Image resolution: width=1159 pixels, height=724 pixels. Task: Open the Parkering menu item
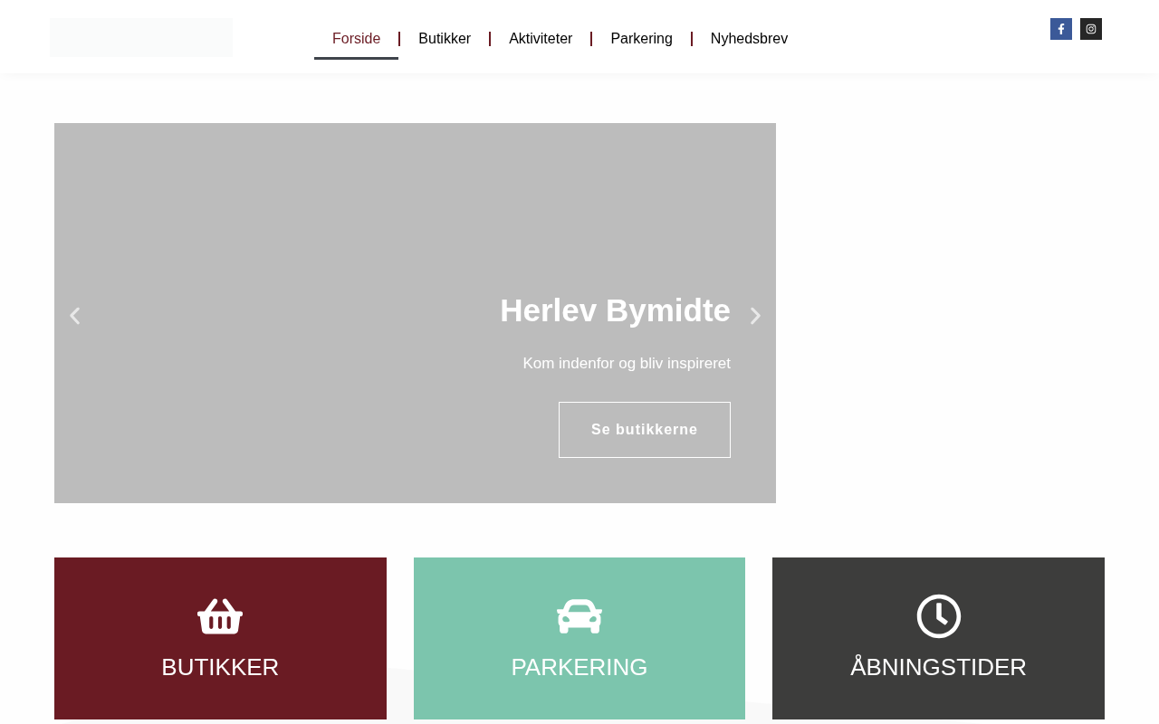click(x=642, y=39)
